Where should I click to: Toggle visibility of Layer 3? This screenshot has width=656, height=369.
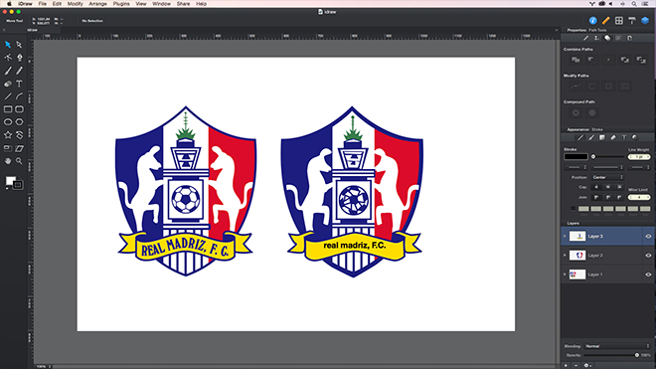point(648,237)
